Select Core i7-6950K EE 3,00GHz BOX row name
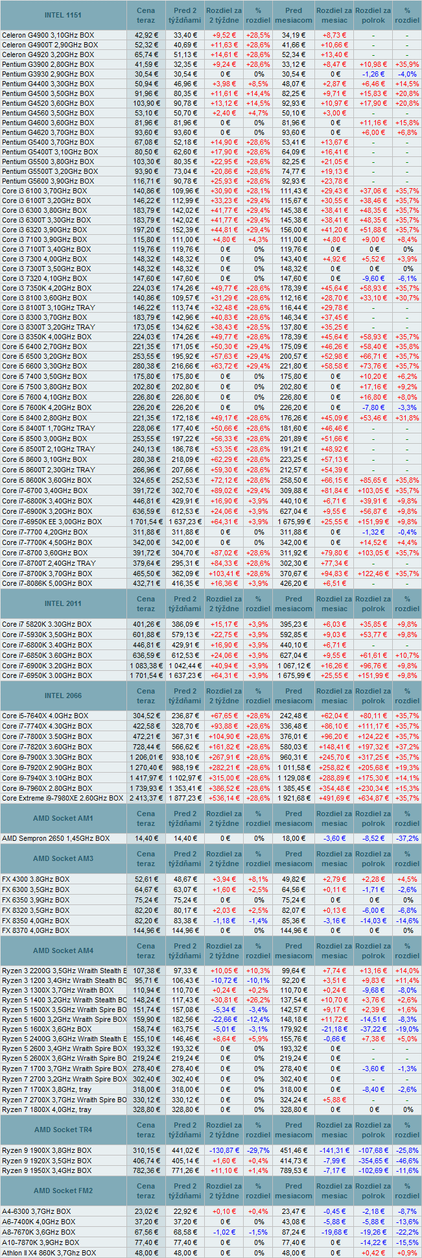 point(52,522)
